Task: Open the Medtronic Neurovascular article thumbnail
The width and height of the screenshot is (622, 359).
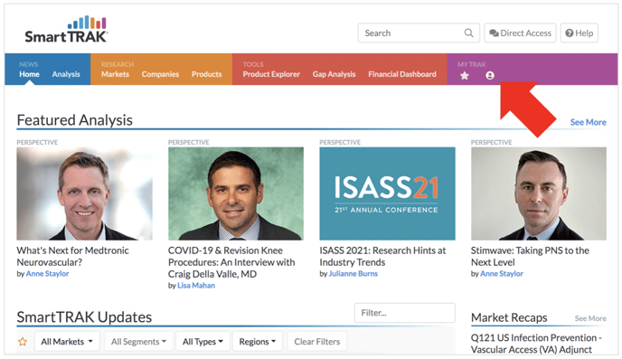Action: click(84, 194)
